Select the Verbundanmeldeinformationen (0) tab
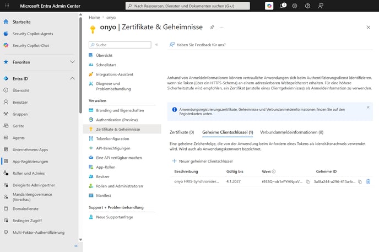 (291, 132)
